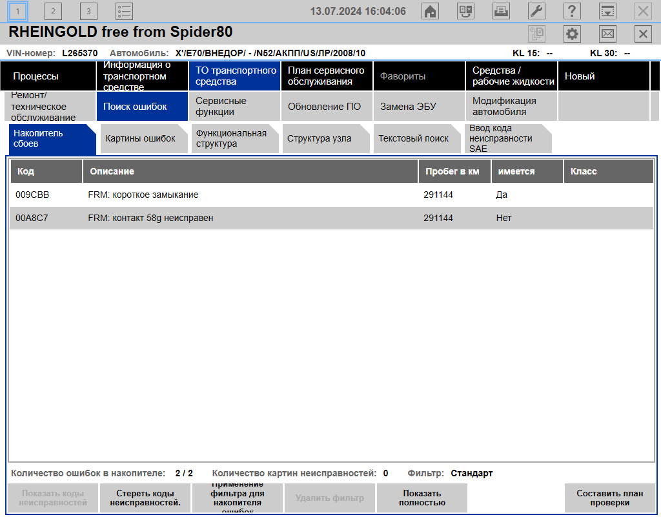Screen dimensions: 661x517
Task: Switch to operation slot 1
Action: [17, 12]
